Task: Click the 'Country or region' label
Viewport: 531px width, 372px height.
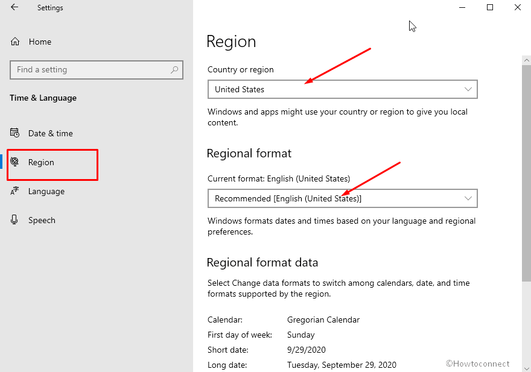Action: click(x=240, y=69)
